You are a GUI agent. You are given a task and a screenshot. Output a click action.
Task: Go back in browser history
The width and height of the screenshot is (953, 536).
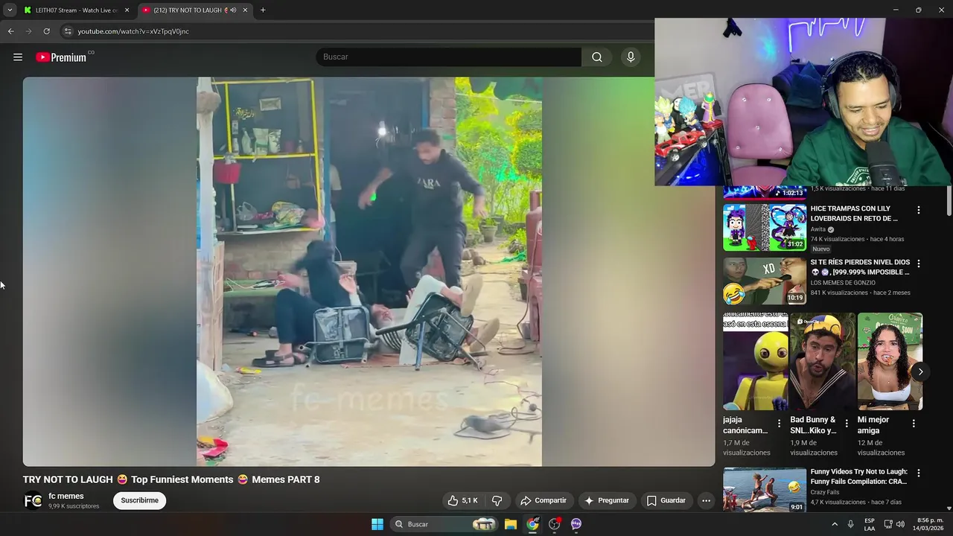[10, 31]
